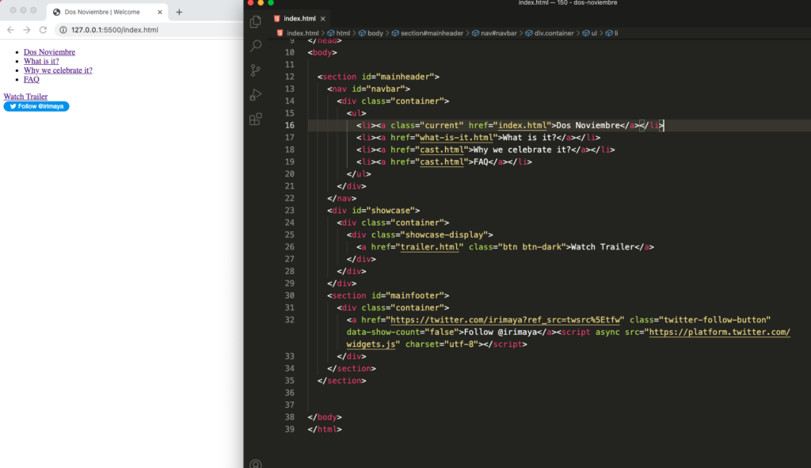Close the index.html editor tab
The image size is (811, 468).
coord(323,19)
